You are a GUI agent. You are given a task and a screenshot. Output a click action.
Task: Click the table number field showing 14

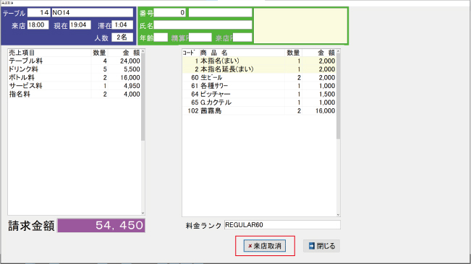click(x=38, y=12)
